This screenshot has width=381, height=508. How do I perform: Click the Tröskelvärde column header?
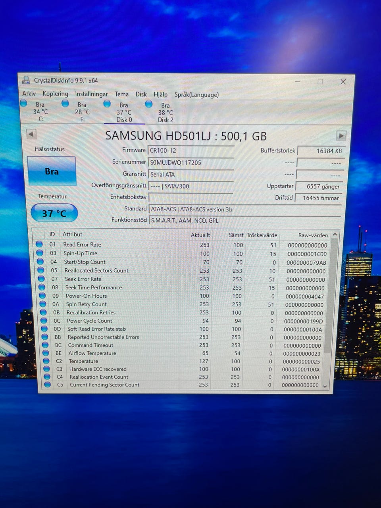click(262, 235)
